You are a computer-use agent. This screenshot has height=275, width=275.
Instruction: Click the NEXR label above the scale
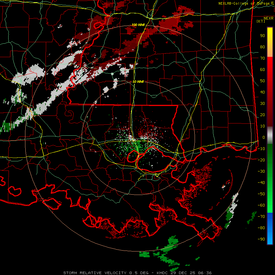[268, 18]
